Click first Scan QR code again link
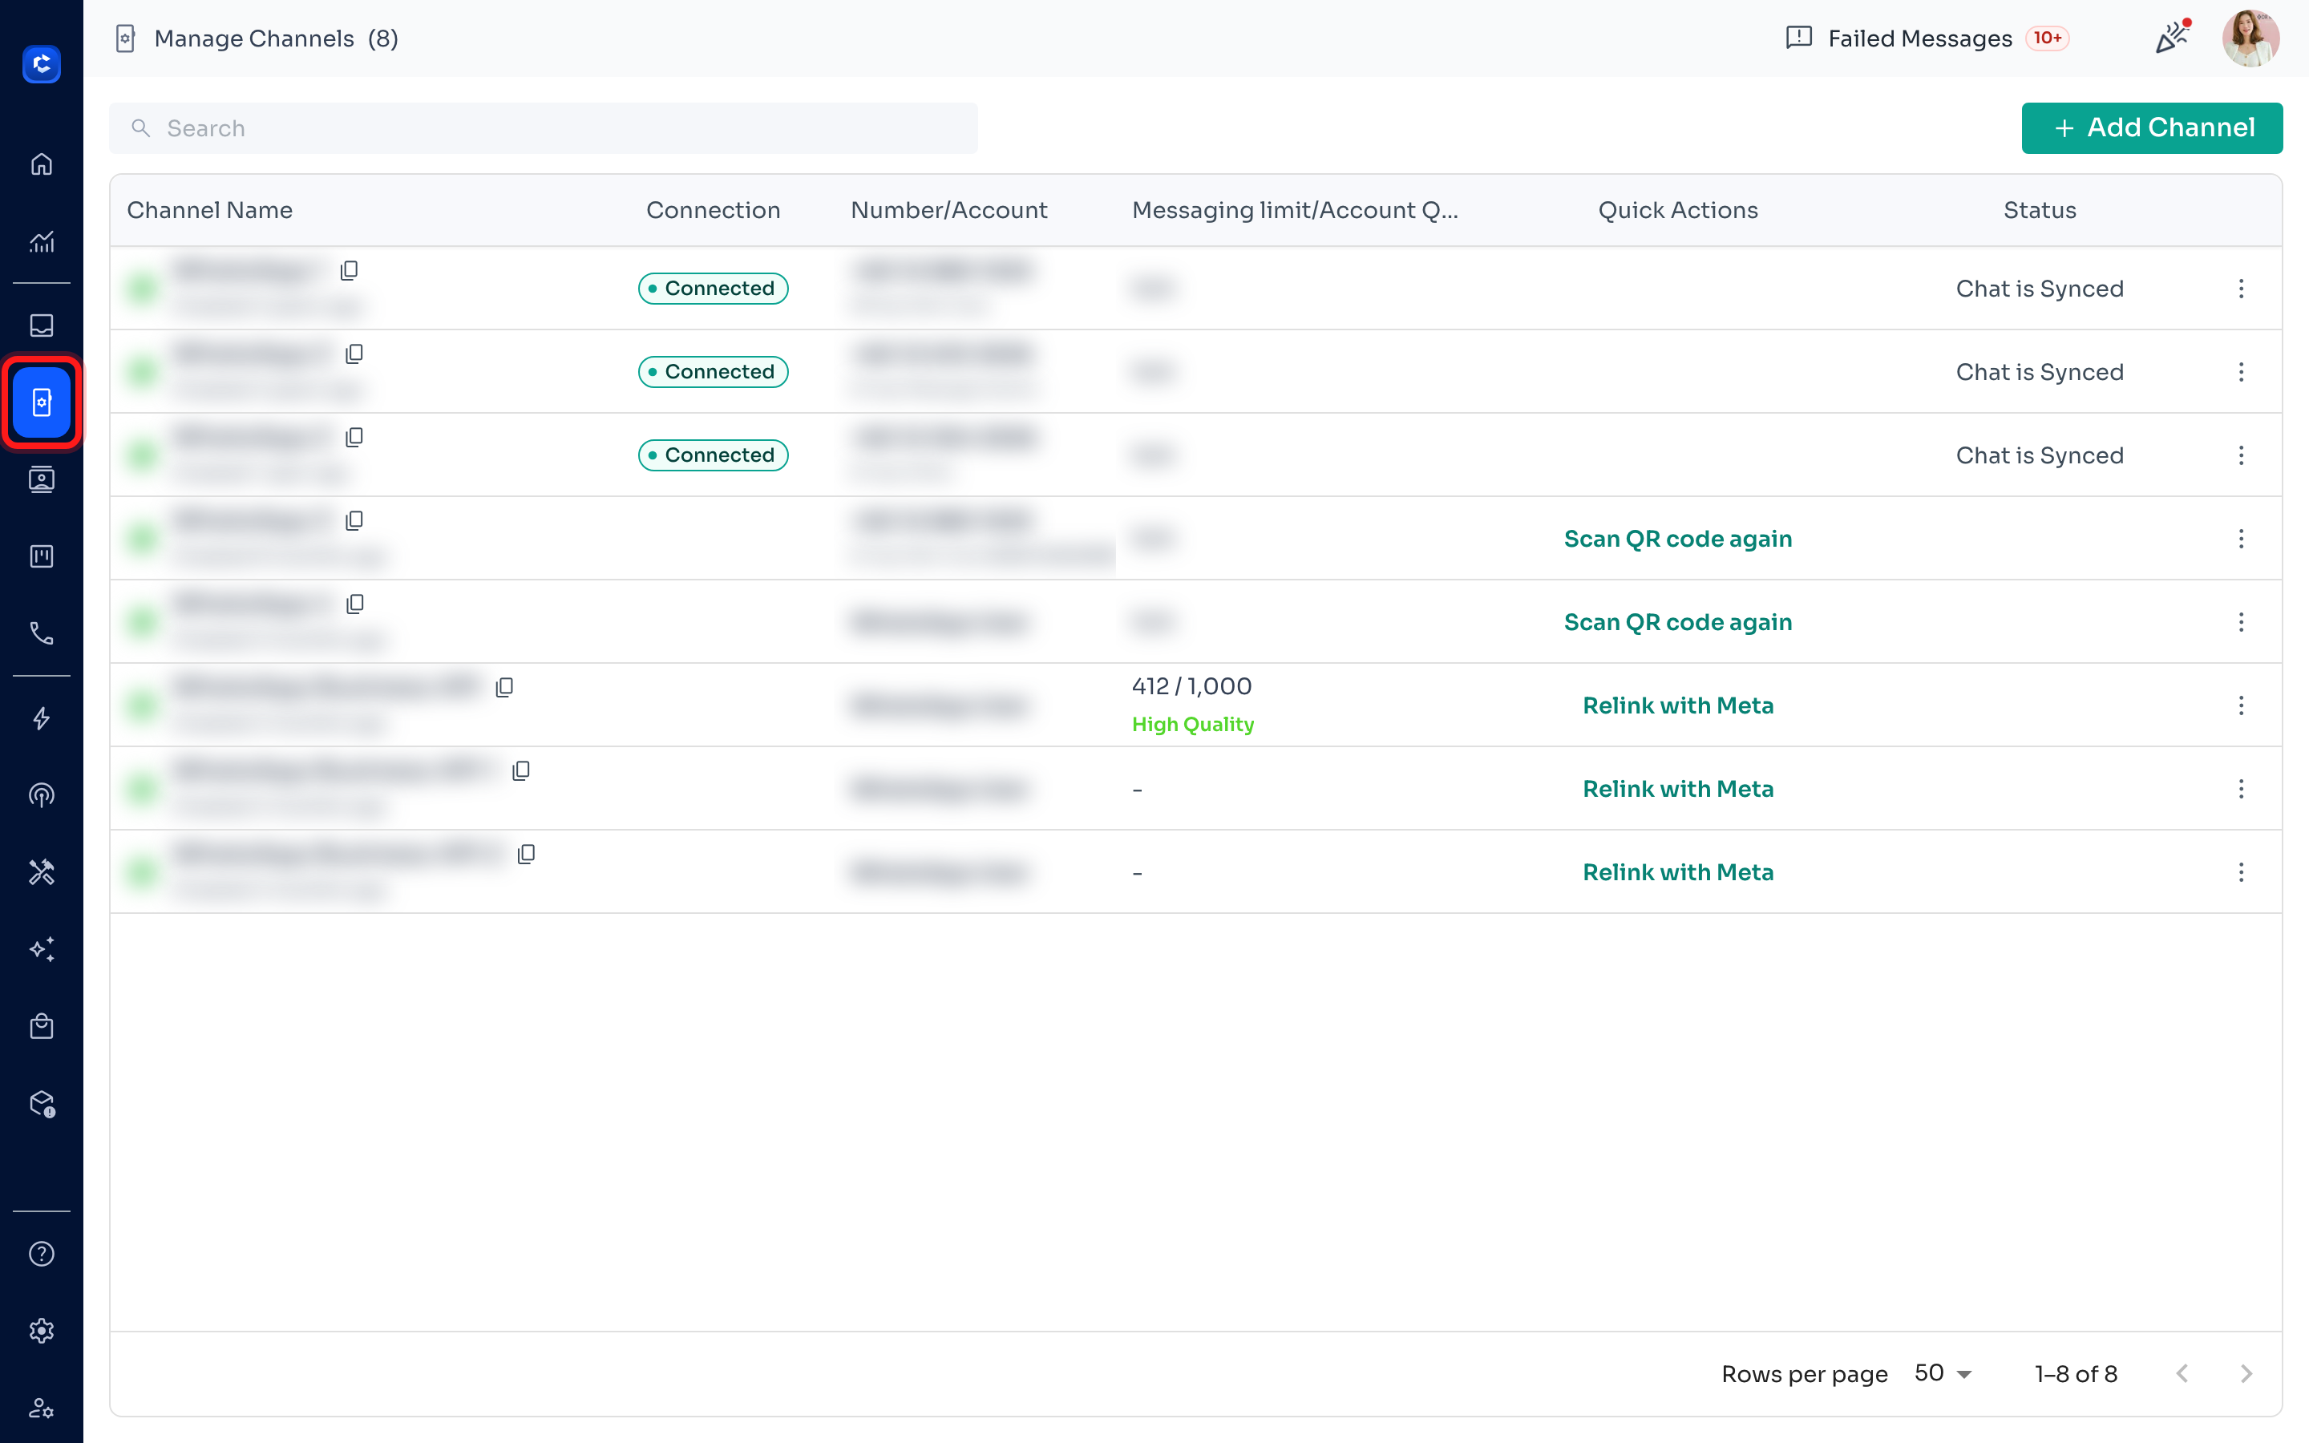 coord(1677,540)
